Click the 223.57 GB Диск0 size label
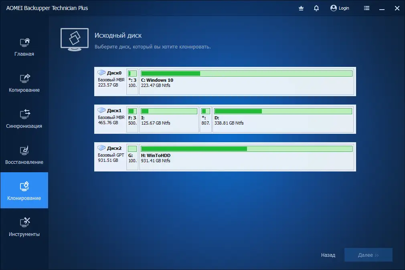This screenshot has height=270, width=405. [x=108, y=85]
